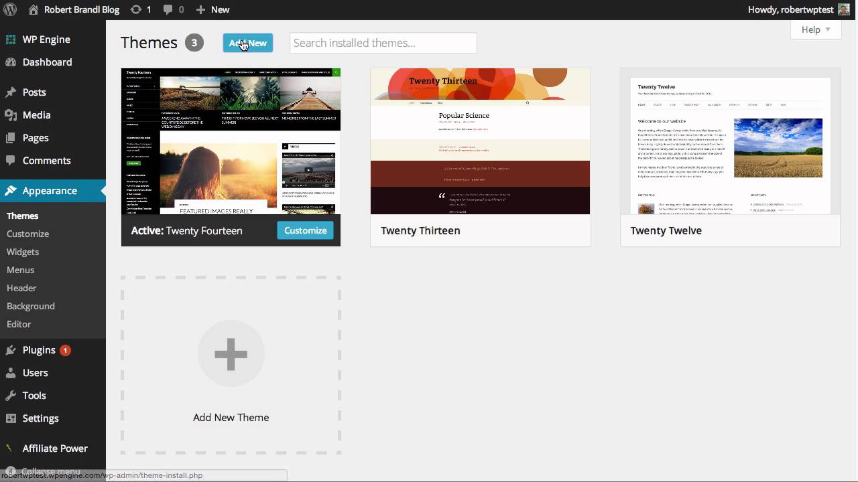Open the Media menu

coord(53,115)
